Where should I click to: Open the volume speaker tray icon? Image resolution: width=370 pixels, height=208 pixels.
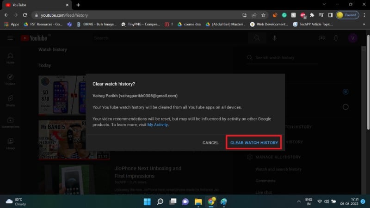point(327,202)
